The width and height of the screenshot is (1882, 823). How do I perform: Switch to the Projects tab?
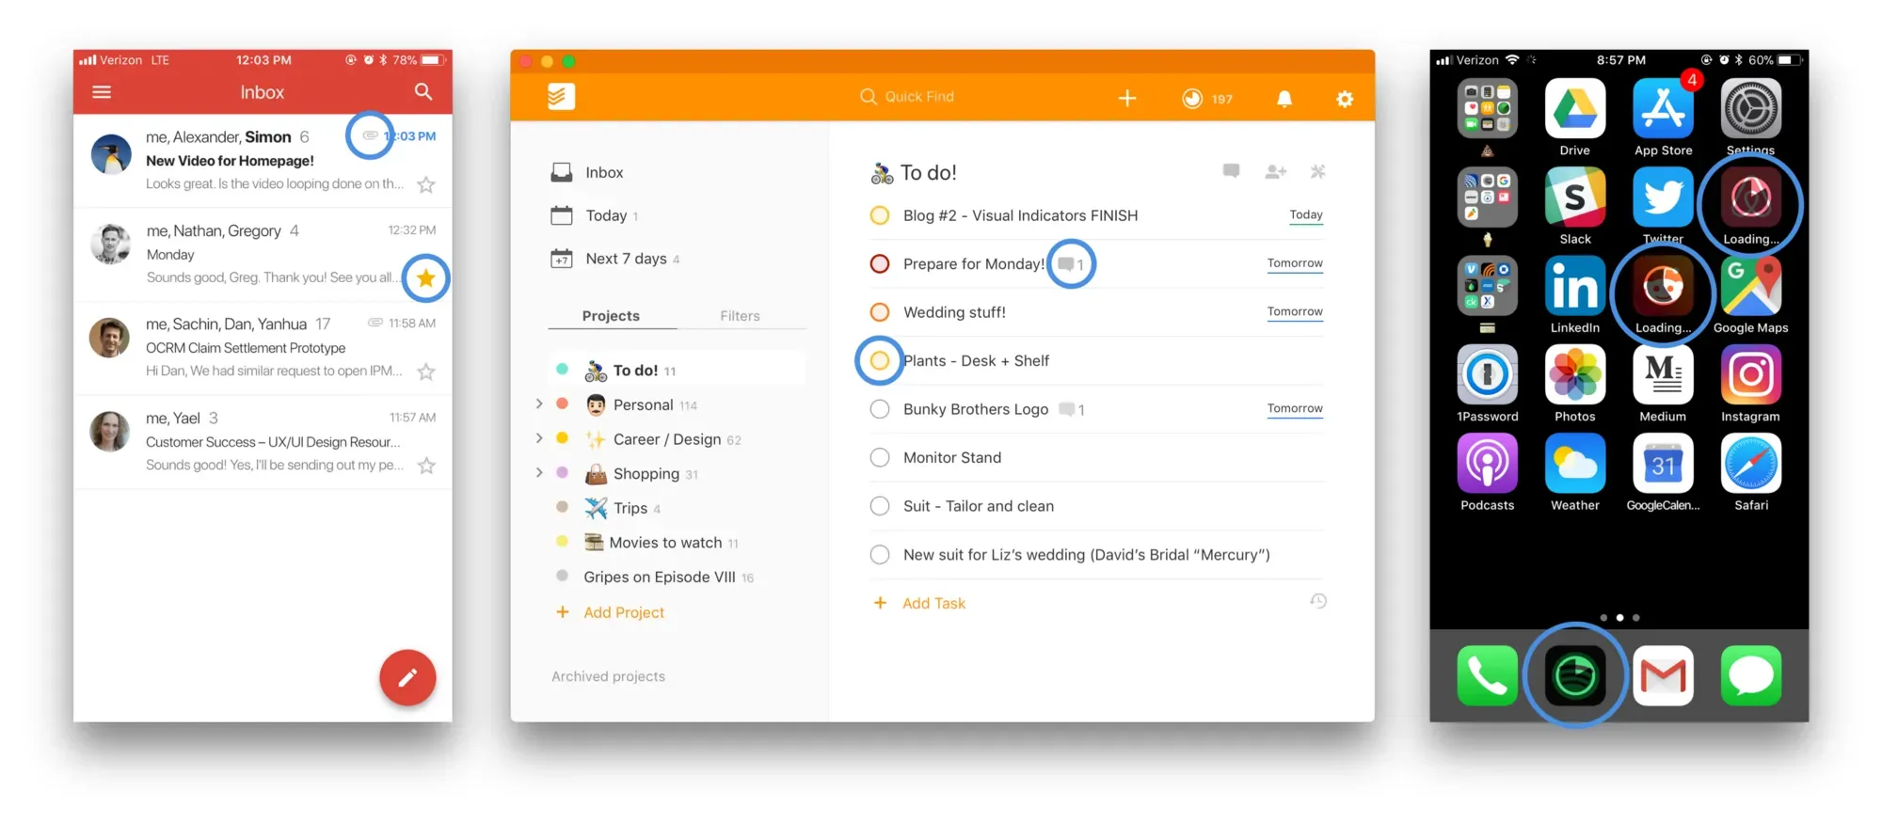611,316
